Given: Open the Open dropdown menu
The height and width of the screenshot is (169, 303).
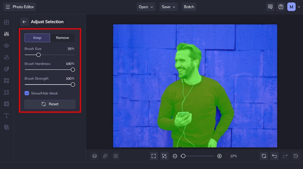Looking at the screenshot, I should (x=146, y=7).
